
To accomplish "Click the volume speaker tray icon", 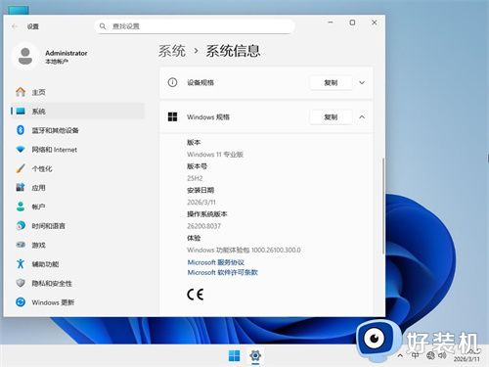I will point(442,355).
